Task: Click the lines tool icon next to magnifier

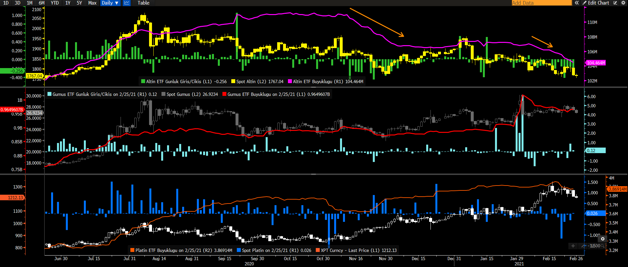Action: [x=593, y=246]
